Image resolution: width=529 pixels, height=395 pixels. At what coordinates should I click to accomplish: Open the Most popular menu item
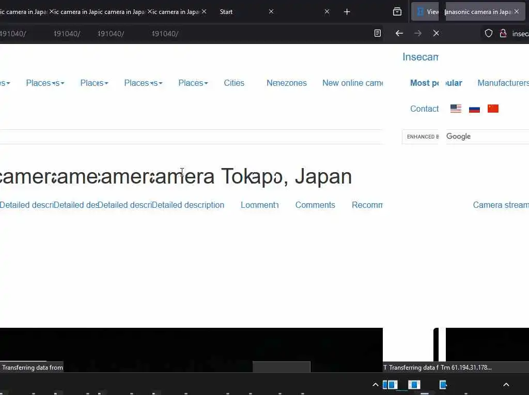[436, 83]
